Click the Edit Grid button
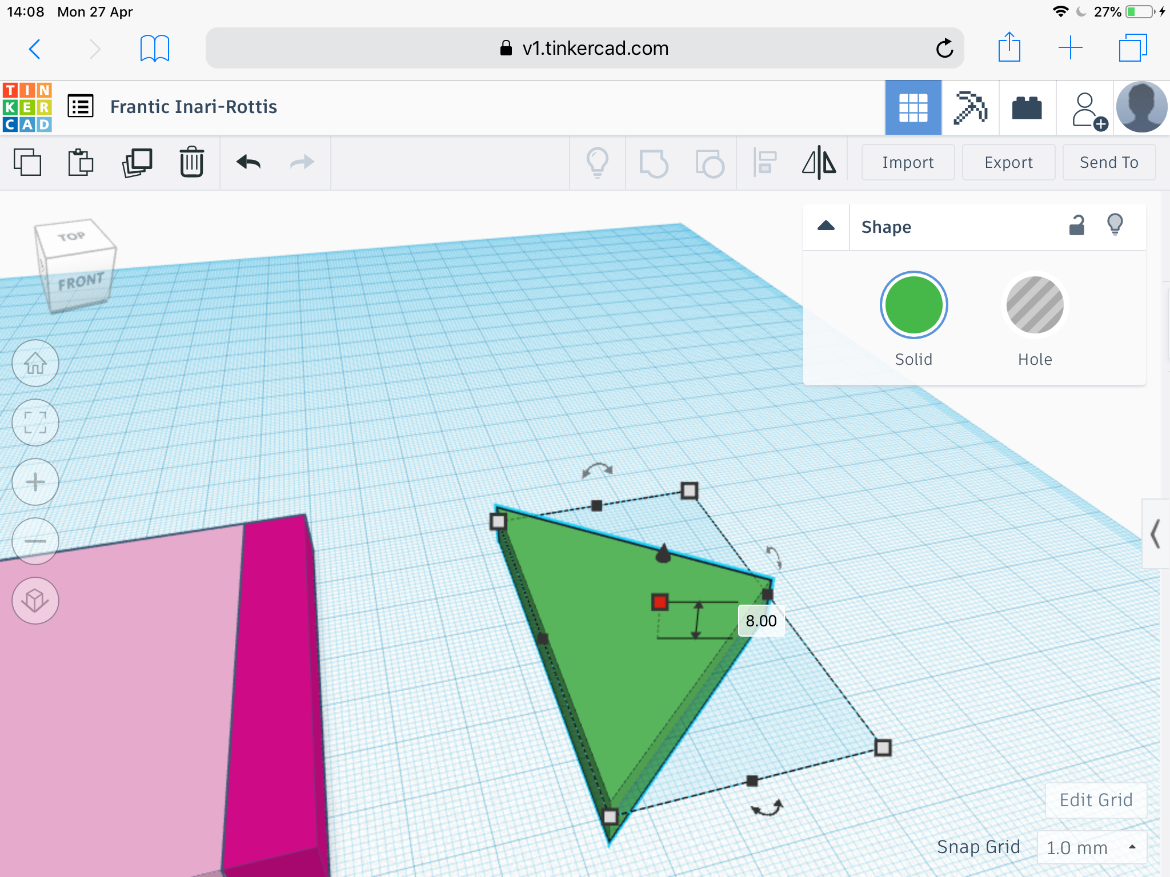The image size is (1170, 877). coord(1096,800)
